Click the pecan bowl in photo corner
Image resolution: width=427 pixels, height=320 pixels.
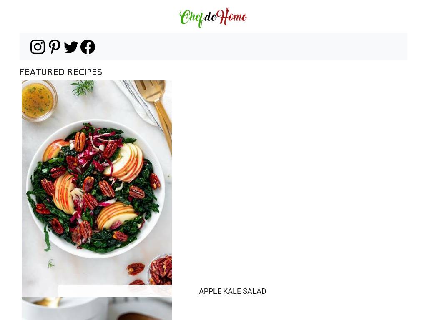[x=160, y=270]
